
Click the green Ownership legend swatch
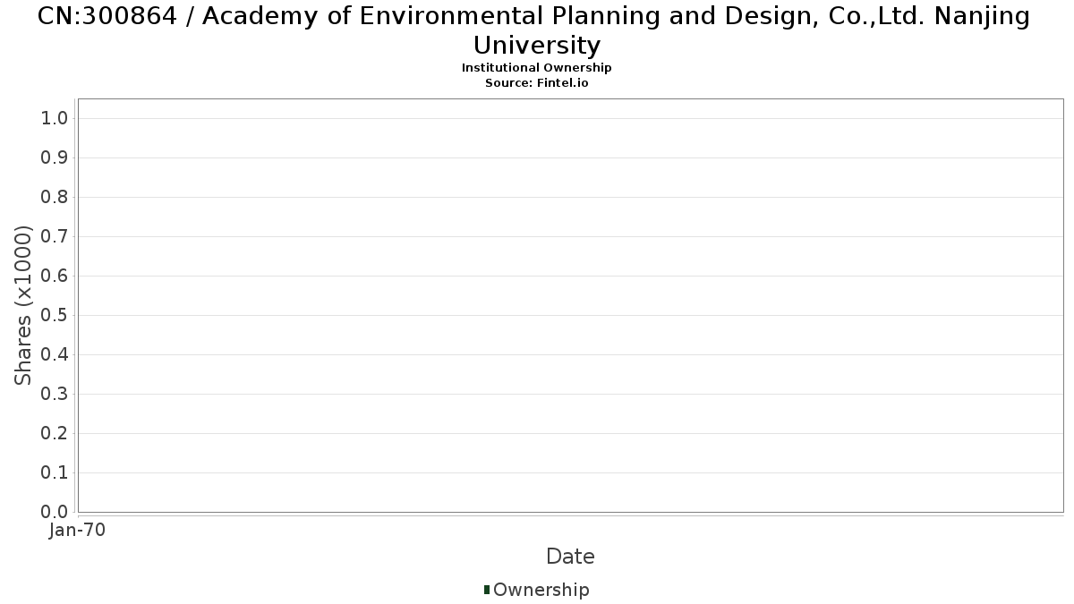coord(487,590)
